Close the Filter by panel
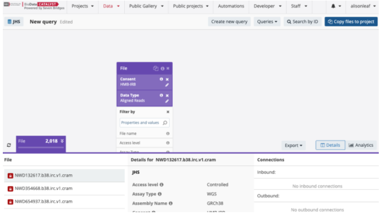Screen dimensions: 381x215 pyautogui.click(x=168, y=112)
